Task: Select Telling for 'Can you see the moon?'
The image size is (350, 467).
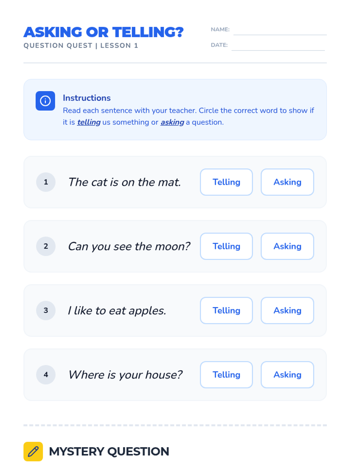Action: click(x=226, y=246)
